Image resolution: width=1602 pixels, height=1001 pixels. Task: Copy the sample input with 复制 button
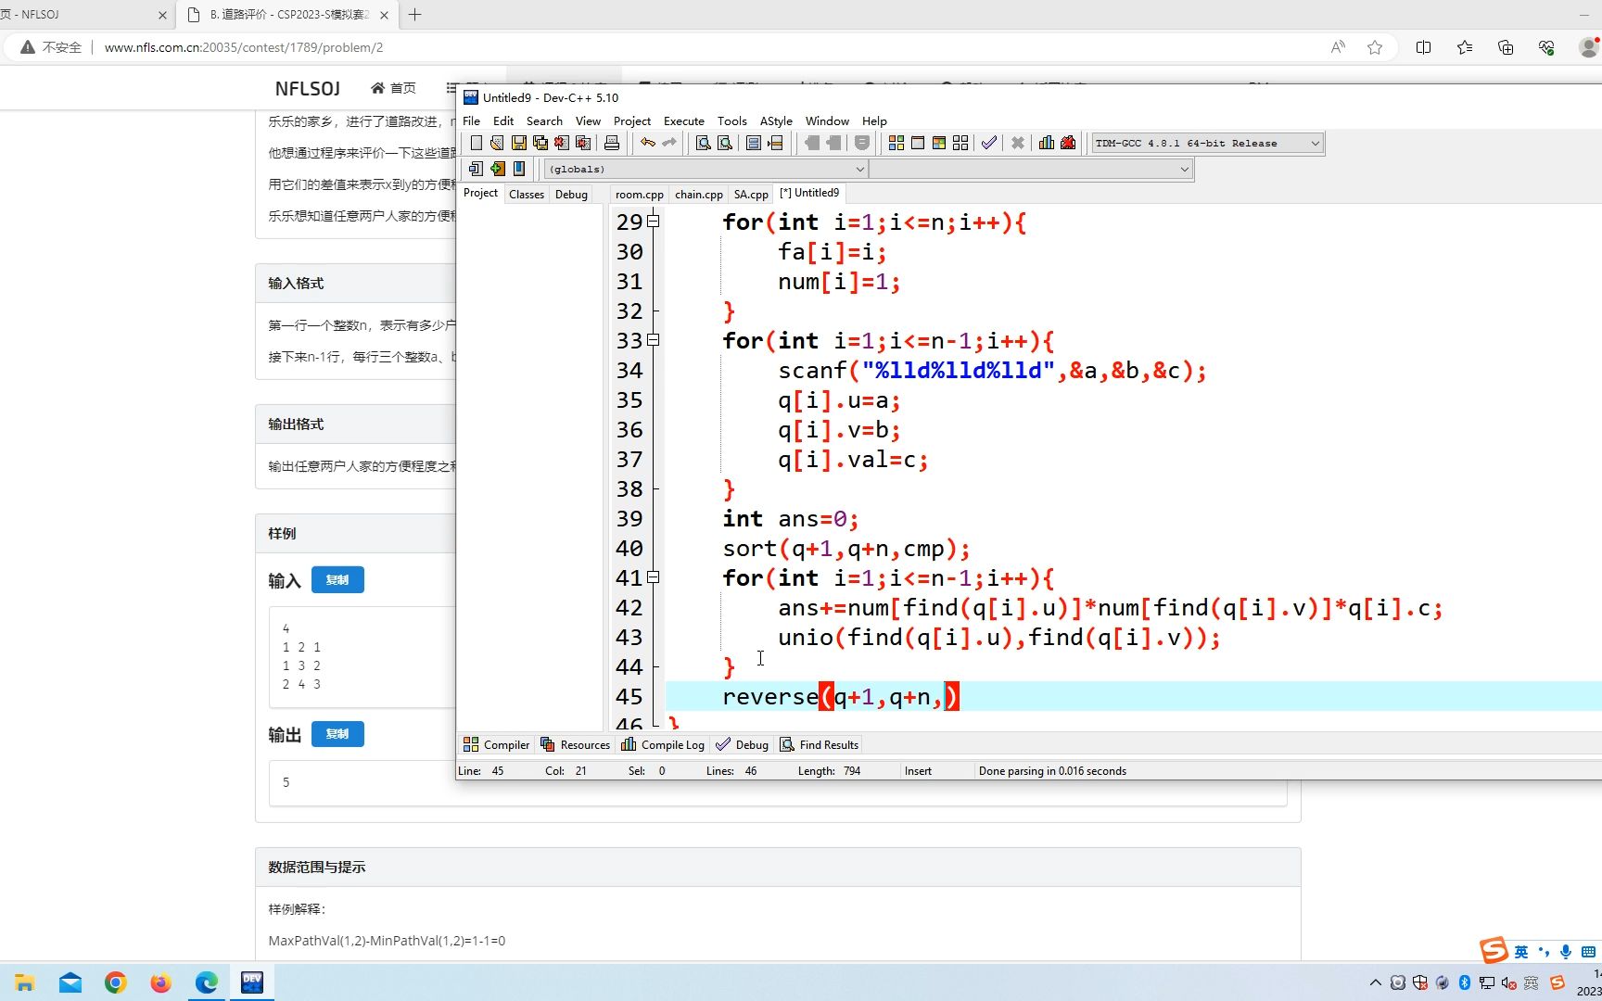(337, 579)
